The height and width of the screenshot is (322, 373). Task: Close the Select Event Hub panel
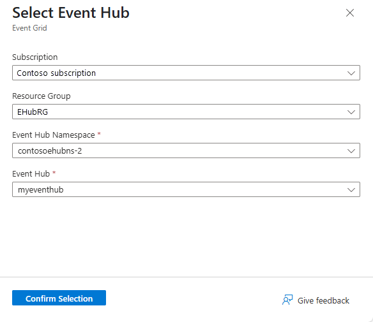click(350, 13)
